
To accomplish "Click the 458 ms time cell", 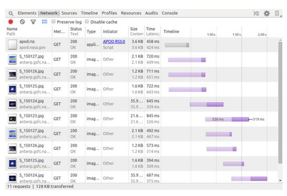I will pos(153,41).
